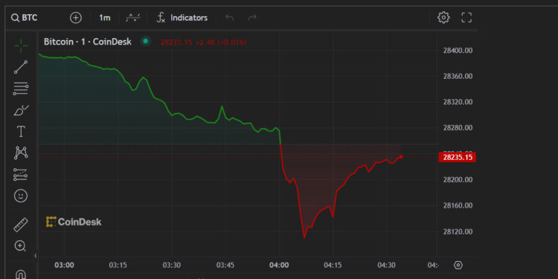558x279 pixels.
Task: Select the ruler measure tool
Action: coord(21,225)
